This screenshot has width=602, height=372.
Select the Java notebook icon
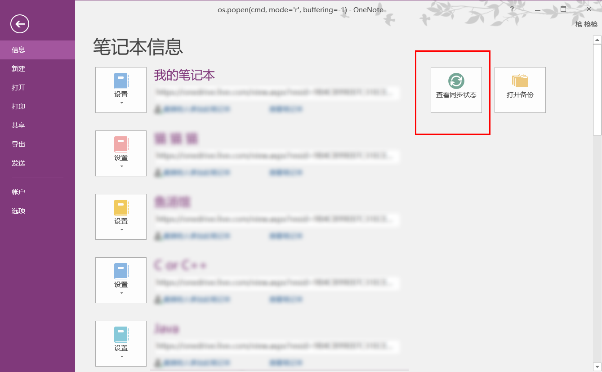(120, 334)
